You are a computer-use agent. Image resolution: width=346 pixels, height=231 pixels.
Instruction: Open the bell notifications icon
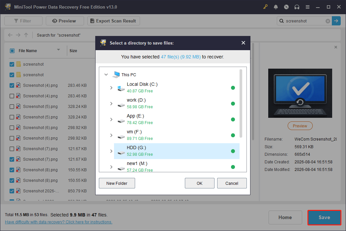(x=276, y=7)
